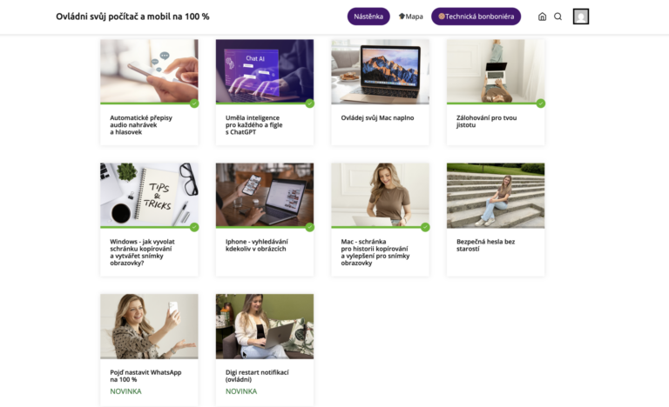
Task: Click the green progress bar under the Zálohování thumbnail
Action: pos(491,103)
